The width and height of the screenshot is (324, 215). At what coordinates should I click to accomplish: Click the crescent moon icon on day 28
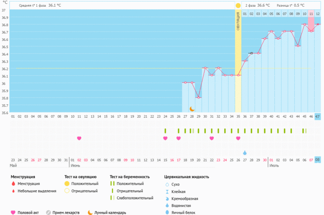(192, 109)
